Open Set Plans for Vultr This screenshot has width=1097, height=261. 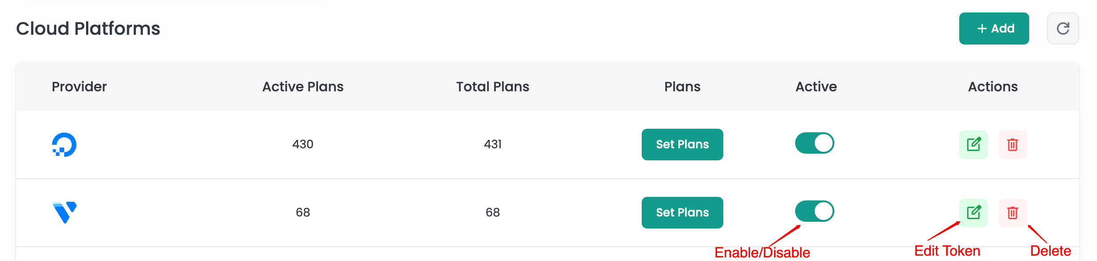pos(682,212)
